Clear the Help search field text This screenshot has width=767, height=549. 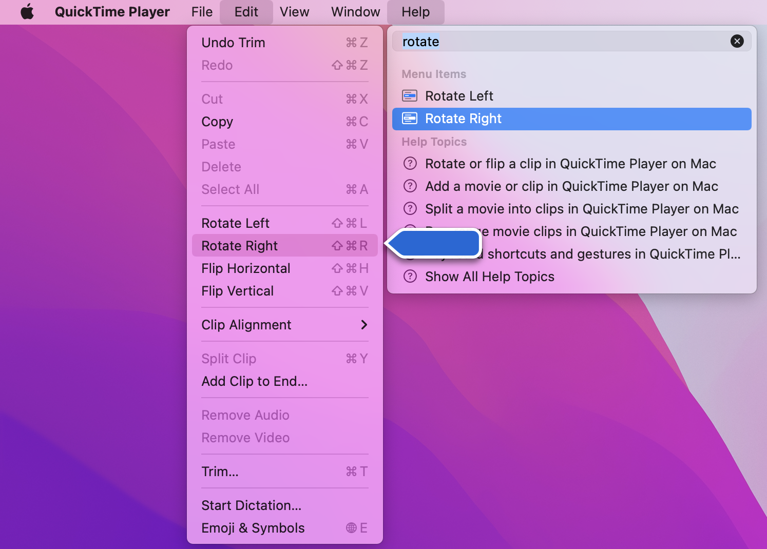point(737,41)
